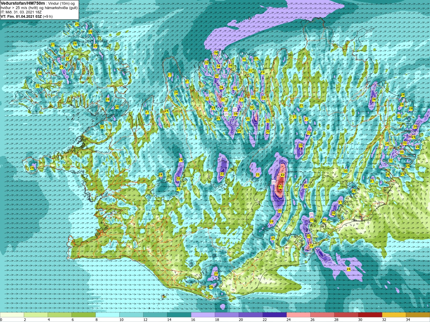Click the 12–14 m/s teal legend swatch
Image resolution: width=430 pixels, height=322 pixels.
[155, 315]
